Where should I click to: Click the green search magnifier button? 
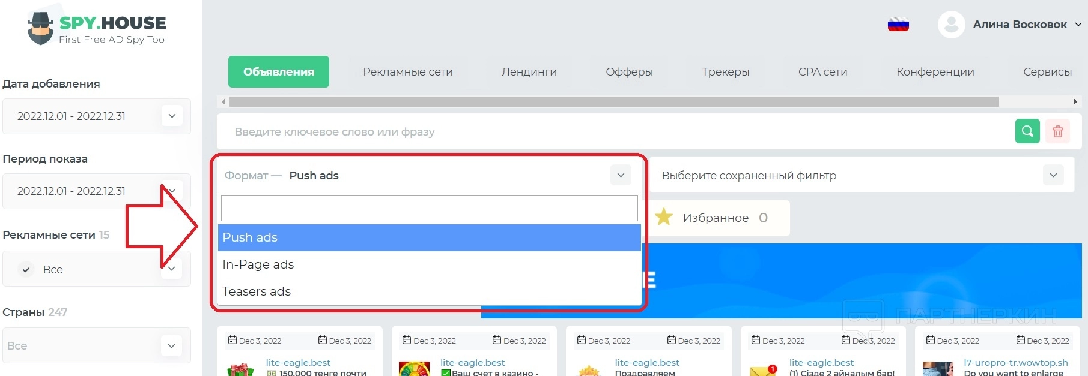pyautogui.click(x=1027, y=131)
